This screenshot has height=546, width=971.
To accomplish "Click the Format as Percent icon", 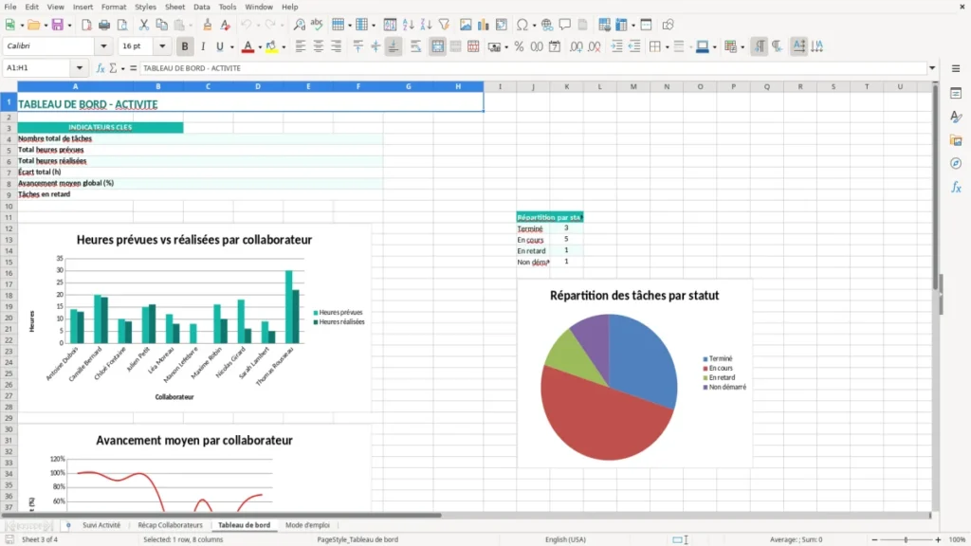I will click(x=519, y=46).
